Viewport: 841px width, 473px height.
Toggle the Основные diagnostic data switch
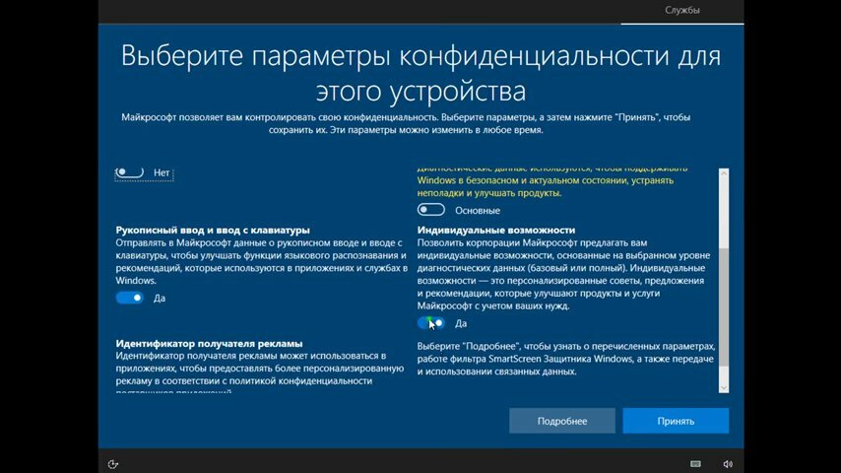[x=431, y=210]
